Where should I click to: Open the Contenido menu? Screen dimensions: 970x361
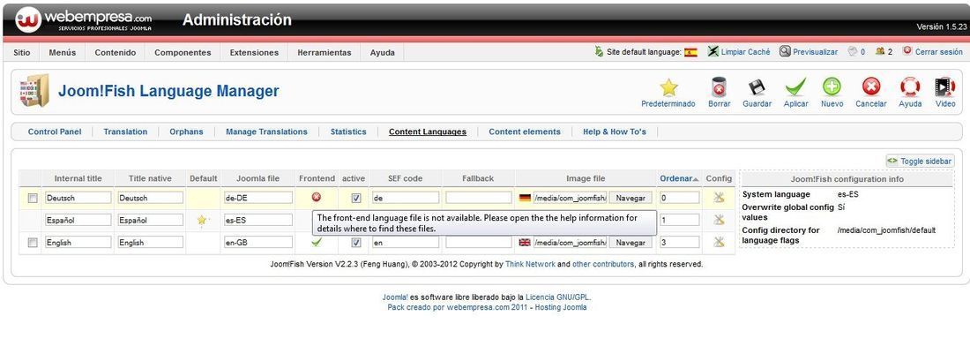[x=115, y=53]
